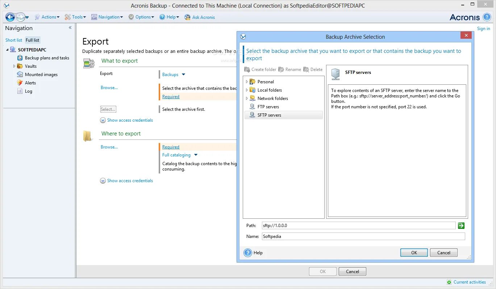Click the Vaults icon
This screenshot has height=289, width=496.
(20, 66)
